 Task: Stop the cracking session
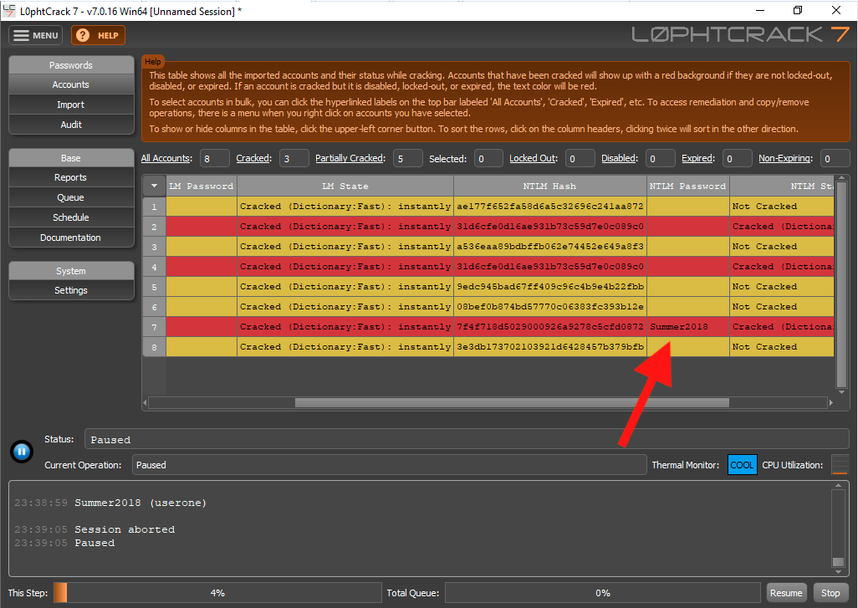tap(830, 593)
